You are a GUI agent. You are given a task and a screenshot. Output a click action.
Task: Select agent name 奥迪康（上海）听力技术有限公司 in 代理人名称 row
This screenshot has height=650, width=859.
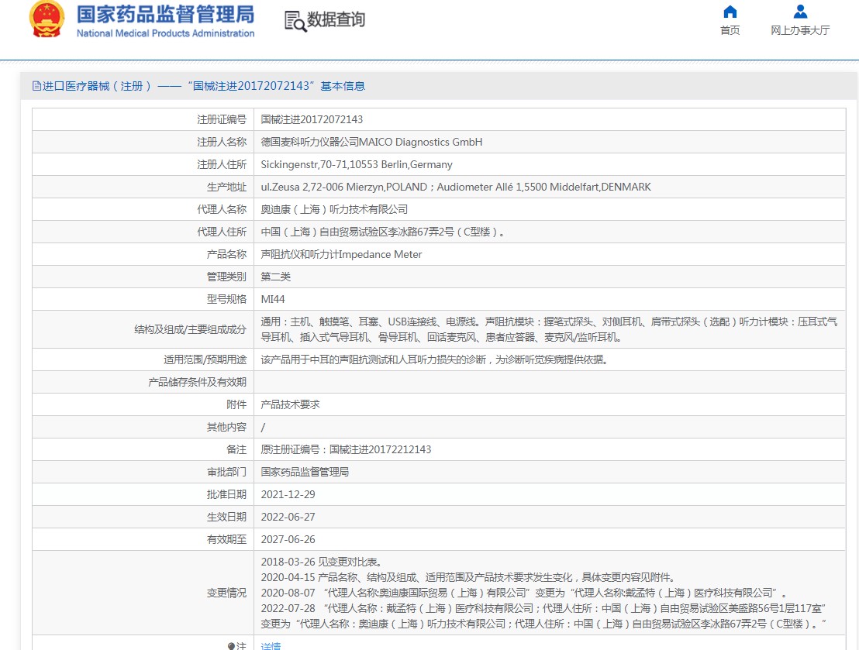tap(334, 209)
